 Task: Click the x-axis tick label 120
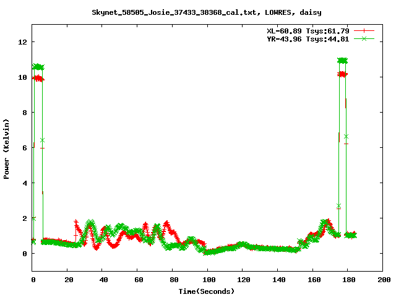coord(244,280)
